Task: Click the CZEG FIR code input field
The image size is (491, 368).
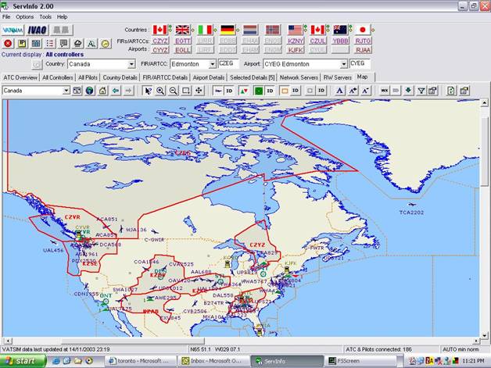Action: pos(228,63)
